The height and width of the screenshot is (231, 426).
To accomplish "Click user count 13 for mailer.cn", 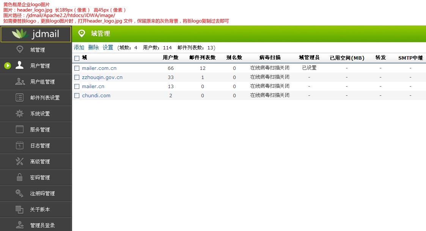I will pyautogui.click(x=171, y=87).
